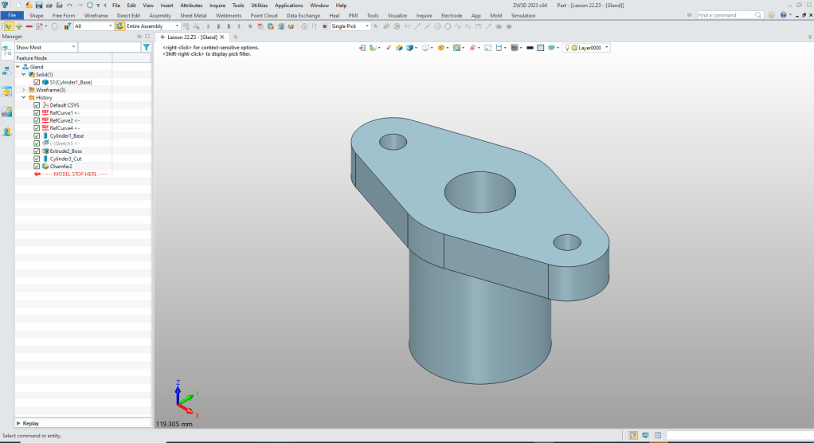Click the blue filter funnel icon in Manager
Viewport: 814px width, 443px height.
point(146,47)
